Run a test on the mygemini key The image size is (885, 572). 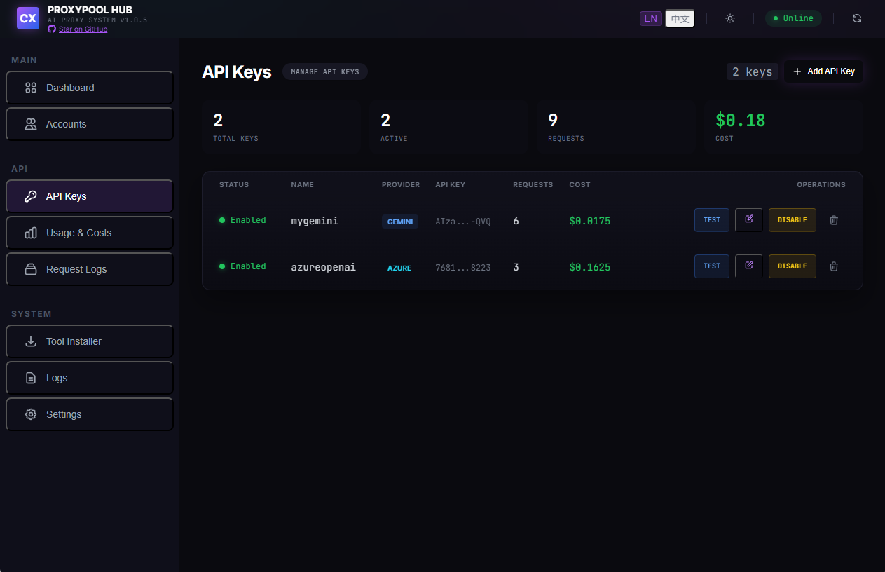pyautogui.click(x=711, y=219)
